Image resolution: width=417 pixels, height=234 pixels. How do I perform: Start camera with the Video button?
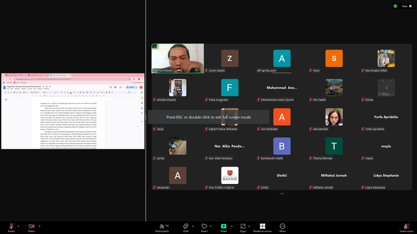click(x=31, y=227)
